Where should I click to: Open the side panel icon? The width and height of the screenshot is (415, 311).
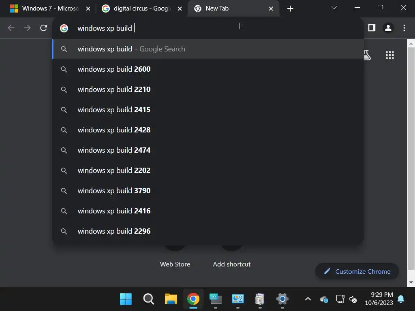pos(372,28)
